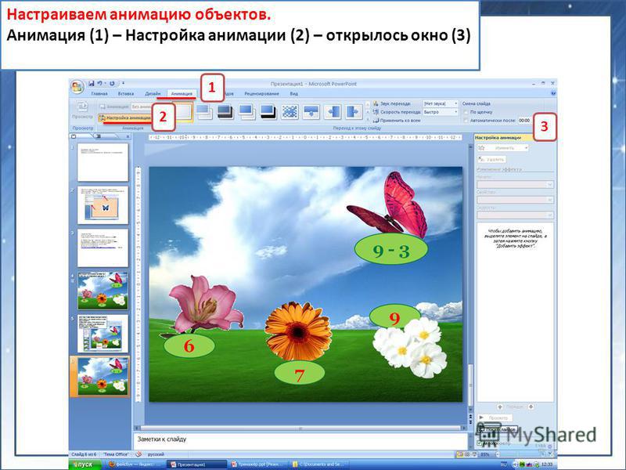
Task: Open slide 5 thumbnail in slides pane
Action: pos(103,334)
